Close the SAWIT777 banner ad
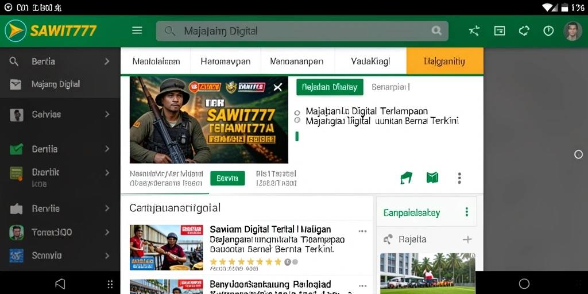 pyautogui.click(x=277, y=87)
